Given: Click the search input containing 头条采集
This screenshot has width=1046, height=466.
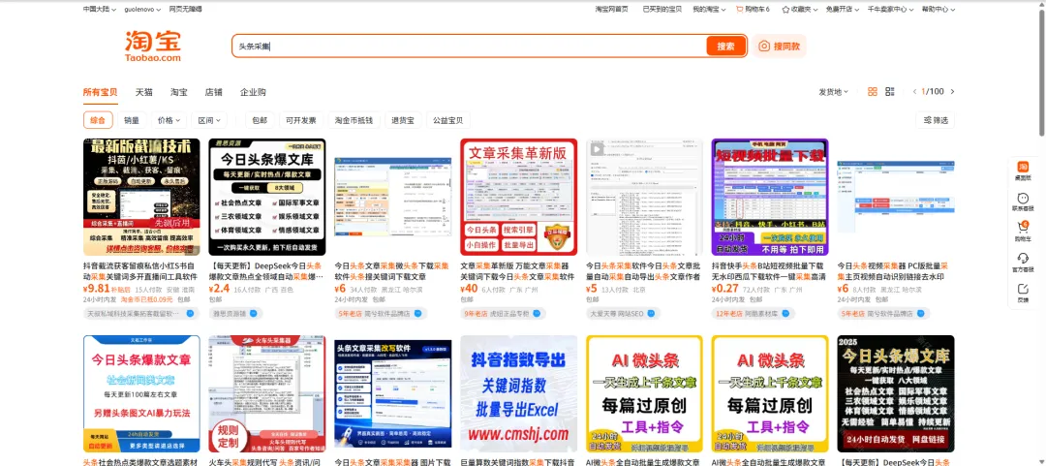Looking at the screenshot, I should tap(469, 47).
